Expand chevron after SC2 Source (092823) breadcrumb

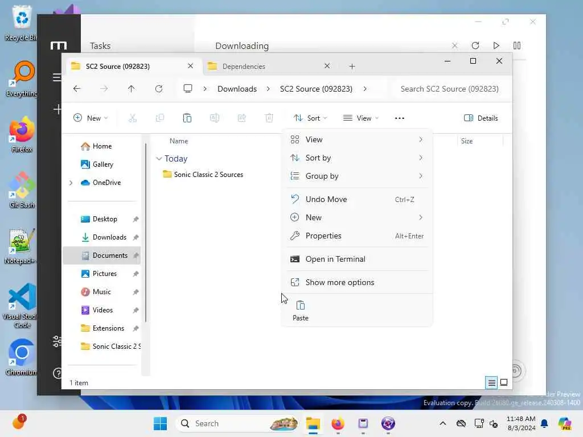tap(365, 89)
